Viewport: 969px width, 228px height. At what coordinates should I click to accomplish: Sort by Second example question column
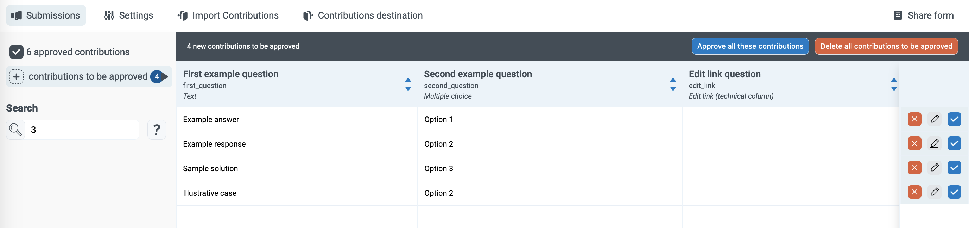click(x=673, y=85)
